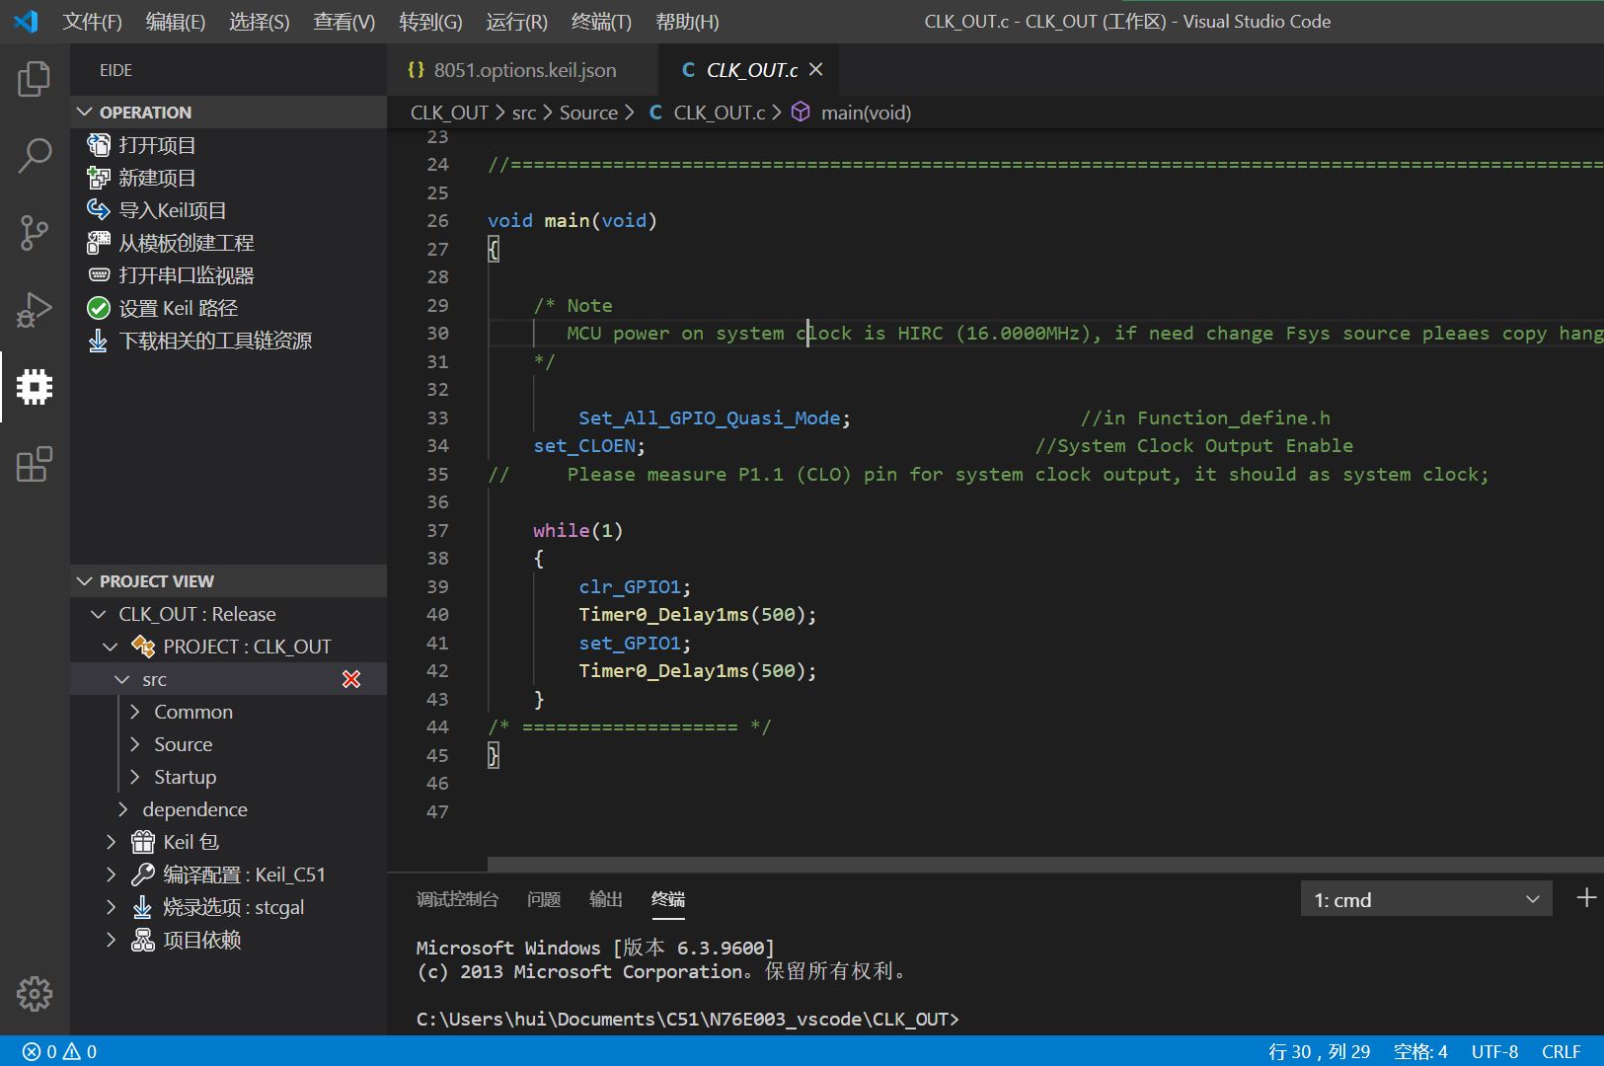This screenshot has width=1604, height=1066.
Task: Open the terminal selector '1: cmd' dropdown
Action: coord(1426,899)
